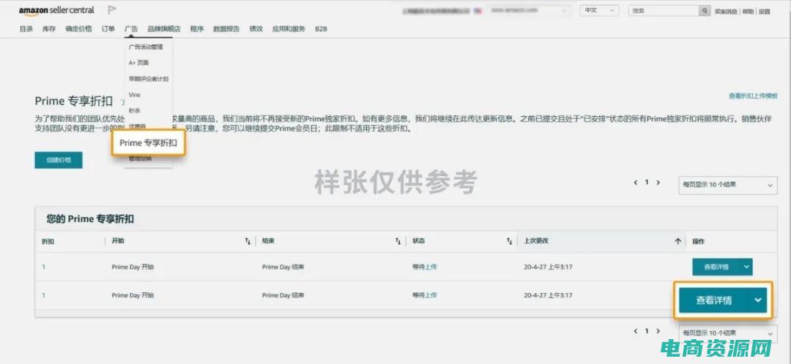This screenshot has width=791, height=364.
Task: Sort table by 开始 column arrows
Action: tap(248, 242)
